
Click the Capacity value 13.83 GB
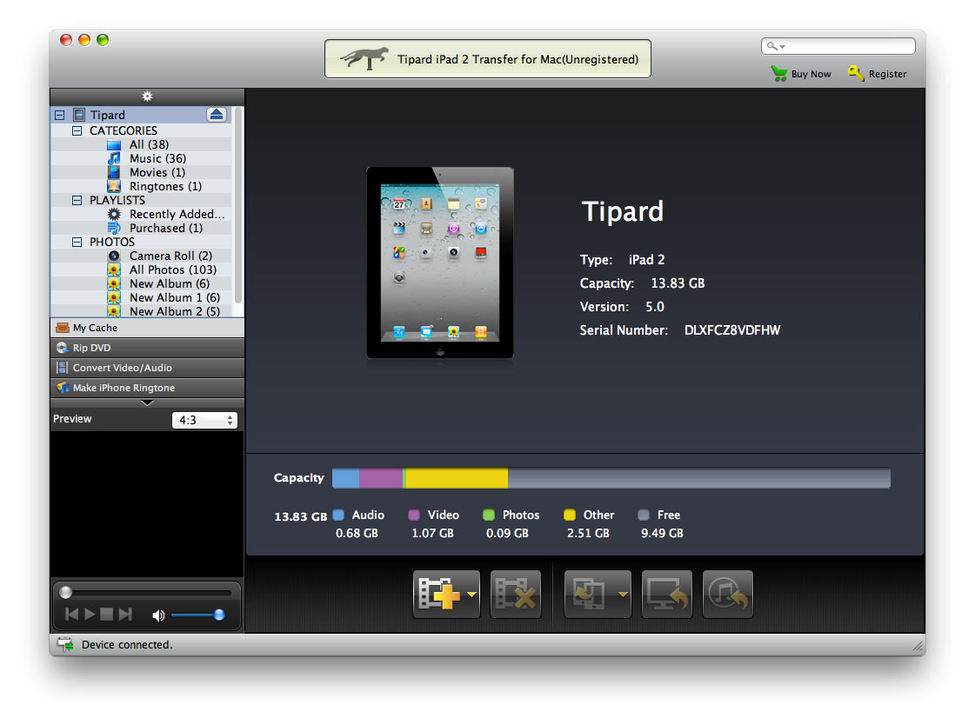coord(678,283)
